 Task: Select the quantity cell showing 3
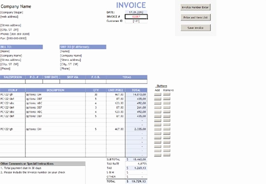click(96, 107)
